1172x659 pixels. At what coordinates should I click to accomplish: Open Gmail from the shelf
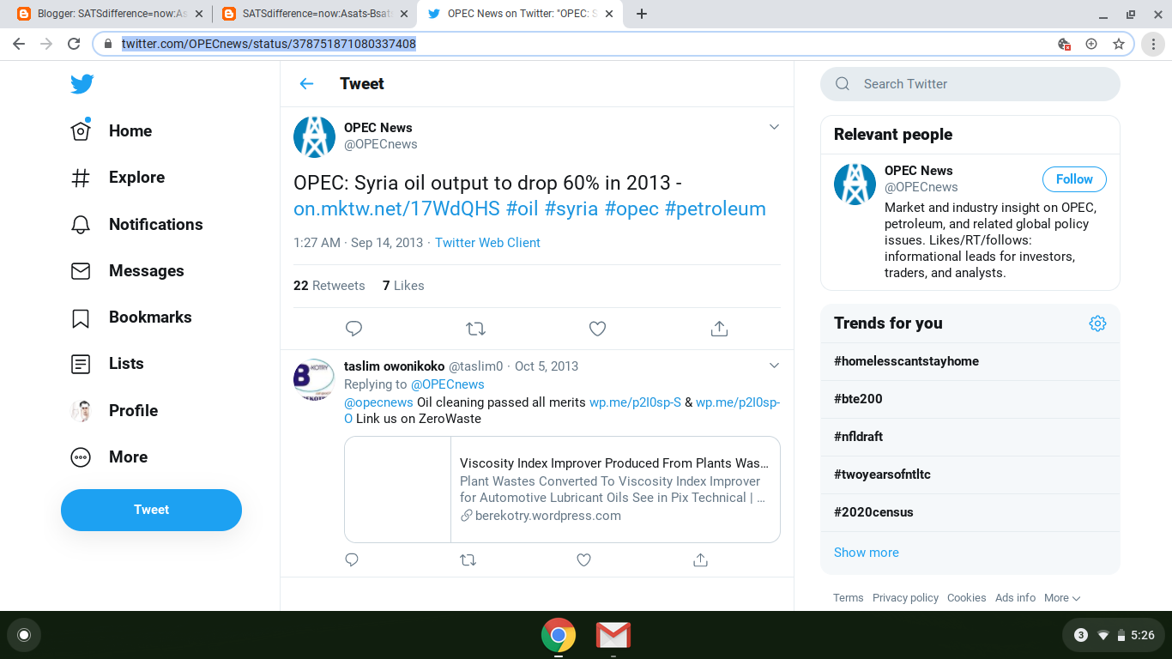(x=613, y=635)
